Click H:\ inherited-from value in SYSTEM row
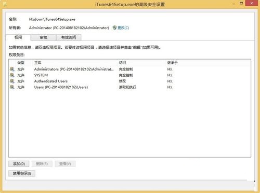260x193 pixels. point(170,75)
